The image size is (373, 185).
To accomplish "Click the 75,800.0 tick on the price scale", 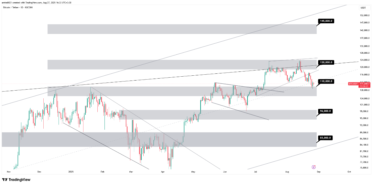I will (365, 168).
